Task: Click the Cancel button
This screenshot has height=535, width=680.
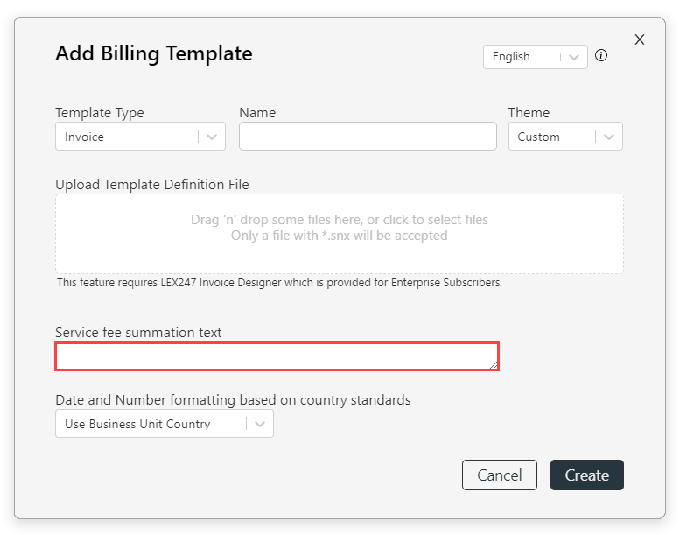Action: pyautogui.click(x=499, y=475)
